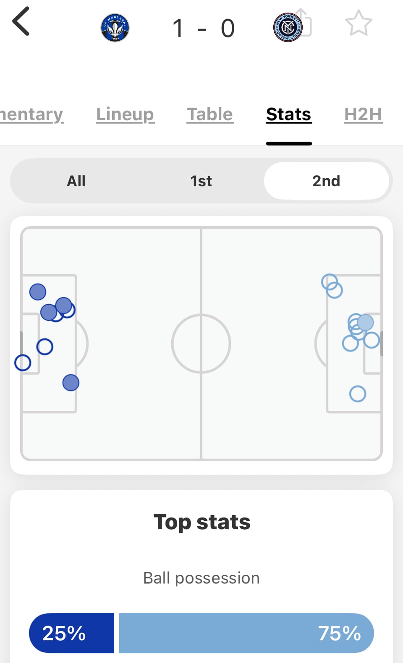
Task: Switch to the Table tab
Action: click(210, 114)
